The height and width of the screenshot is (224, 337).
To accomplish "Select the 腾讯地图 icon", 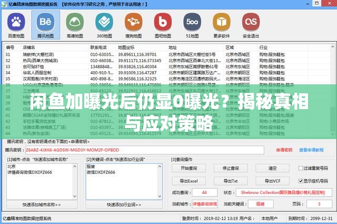I will [46, 25].
